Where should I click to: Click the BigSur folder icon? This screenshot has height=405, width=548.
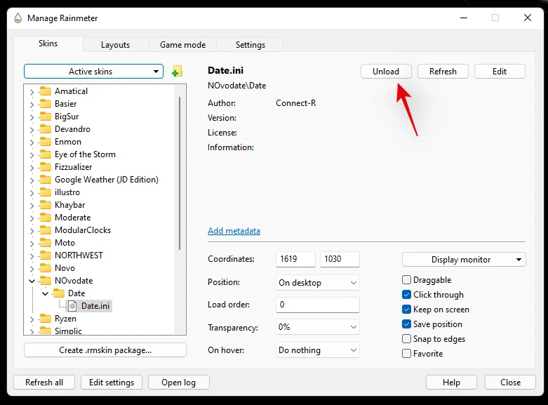pyautogui.click(x=45, y=117)
